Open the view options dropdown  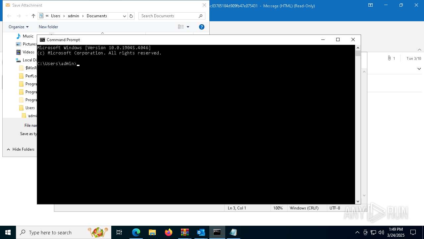click(188, 27)
